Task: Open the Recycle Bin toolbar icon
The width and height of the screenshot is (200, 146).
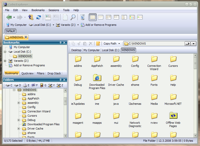Action: 82,17
